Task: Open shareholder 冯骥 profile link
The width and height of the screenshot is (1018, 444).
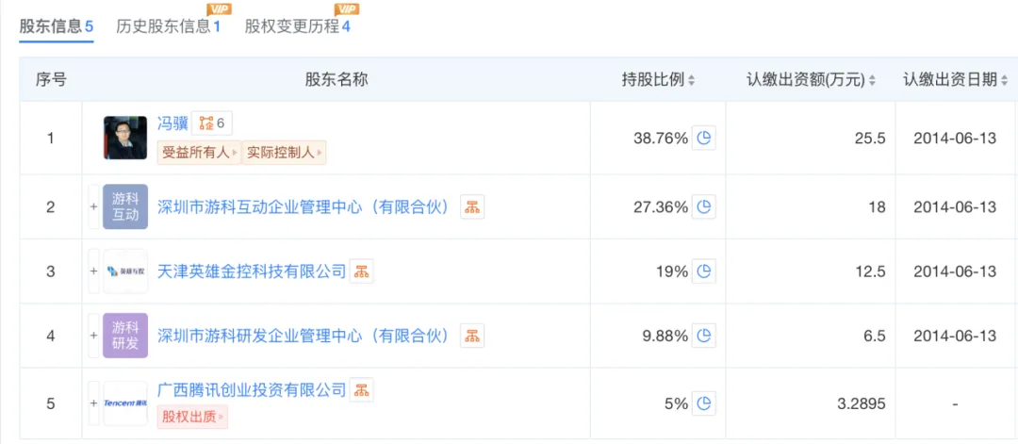Action: tap(172, 123)
